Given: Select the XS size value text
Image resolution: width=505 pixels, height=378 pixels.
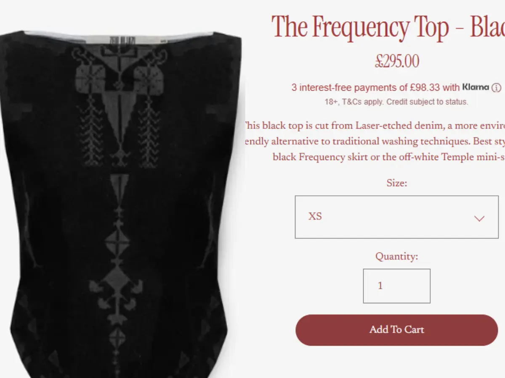Looking at the screenshot, I should point(315,217).
